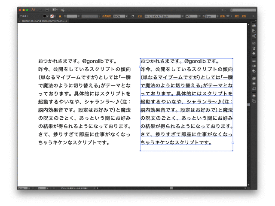This screenshot has width=275, height=206.
Task: Click the fill color black swatch
Action: [x=45, y=16]
